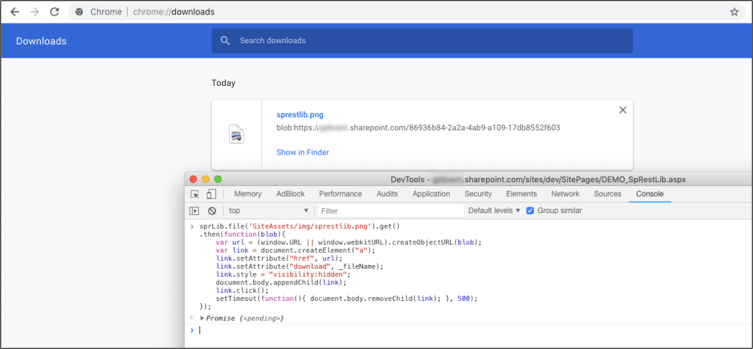This screenshot has height=349, width=753.
Task: Click the console input prompt line
Action: point(469,330)
